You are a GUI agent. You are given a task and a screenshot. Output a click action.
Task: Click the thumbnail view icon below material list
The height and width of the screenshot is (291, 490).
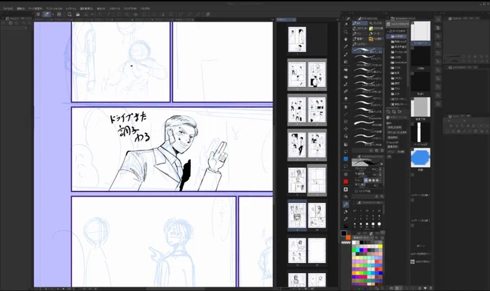(397, 288)
